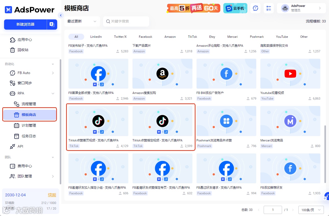Open the 模板商店 menu item
This screenshot has height=216, width=329.
(30, 115)
